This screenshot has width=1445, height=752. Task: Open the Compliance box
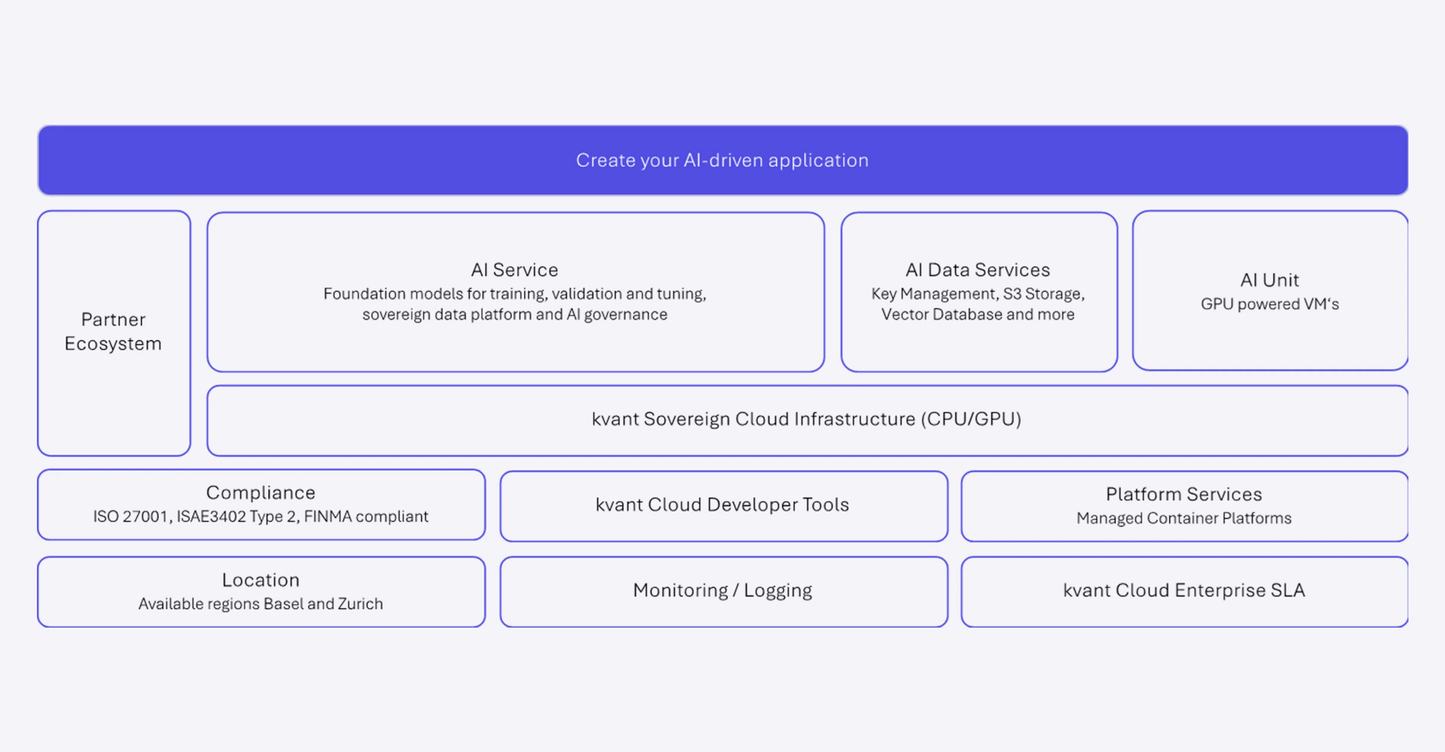pyautogui.click(x=262, y=504)
